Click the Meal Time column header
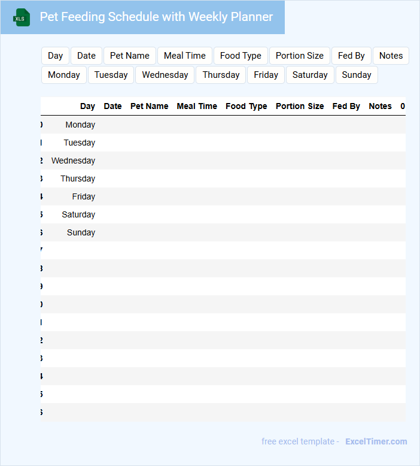The height and width of the screenshot is (466, 420). [x=197, y=106]
